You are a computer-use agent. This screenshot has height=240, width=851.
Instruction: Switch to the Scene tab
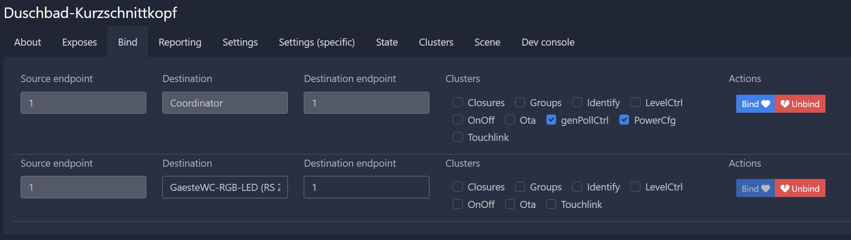(487, 42)
